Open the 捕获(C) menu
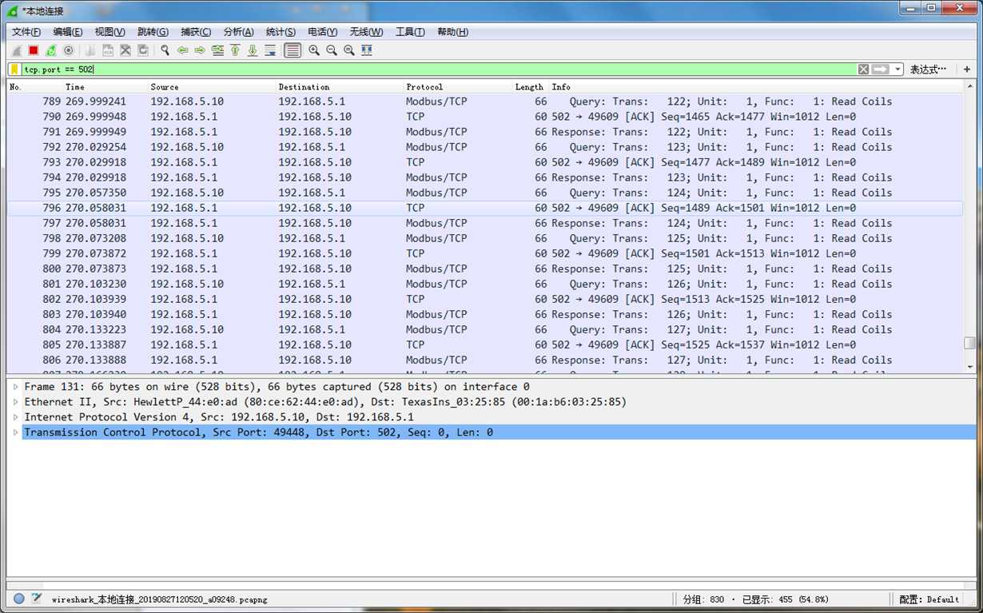The width and height of the screenshot is (983, 613). click(196, 32)
